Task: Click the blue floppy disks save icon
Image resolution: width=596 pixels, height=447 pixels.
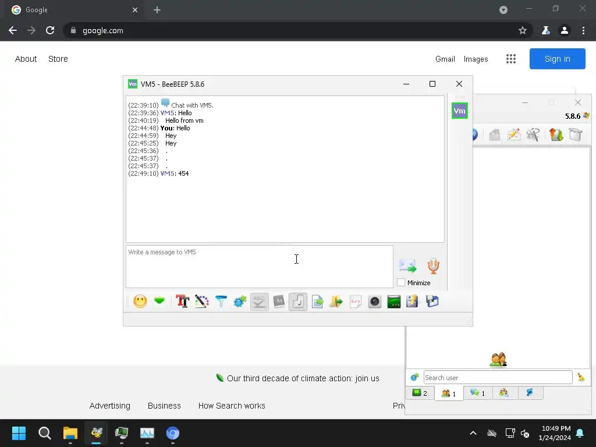Action: tap(432, 301)
